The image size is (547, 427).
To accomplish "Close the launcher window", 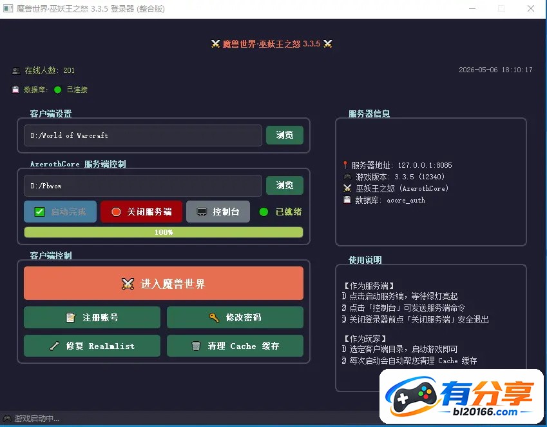I will point(531,8).
